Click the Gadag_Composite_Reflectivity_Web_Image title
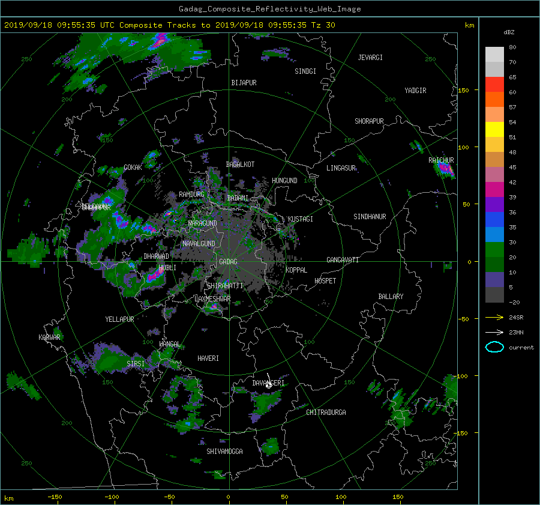 [269, 9]
